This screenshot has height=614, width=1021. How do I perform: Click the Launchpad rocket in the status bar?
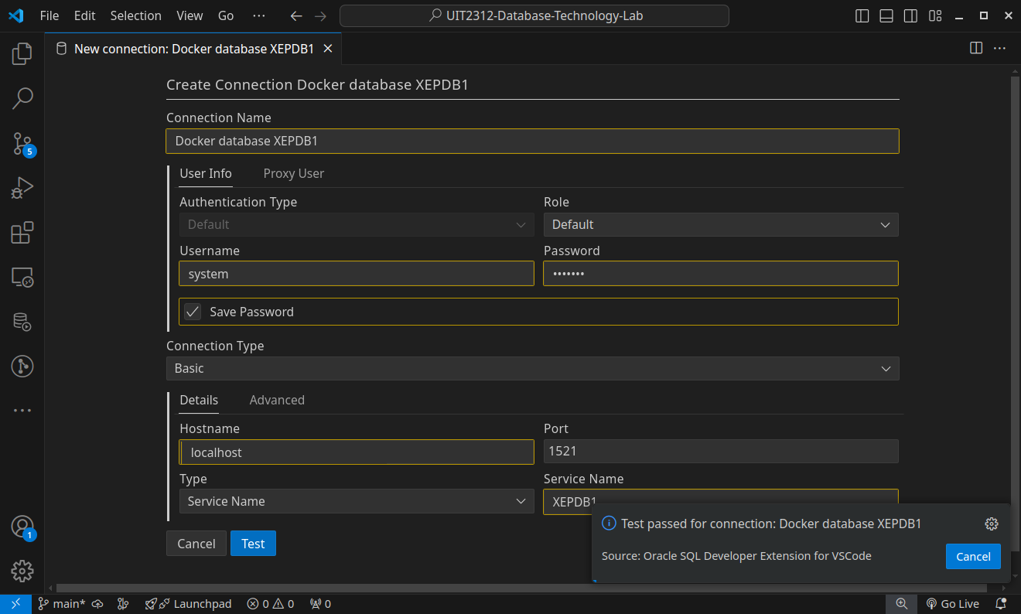[189, 603]
